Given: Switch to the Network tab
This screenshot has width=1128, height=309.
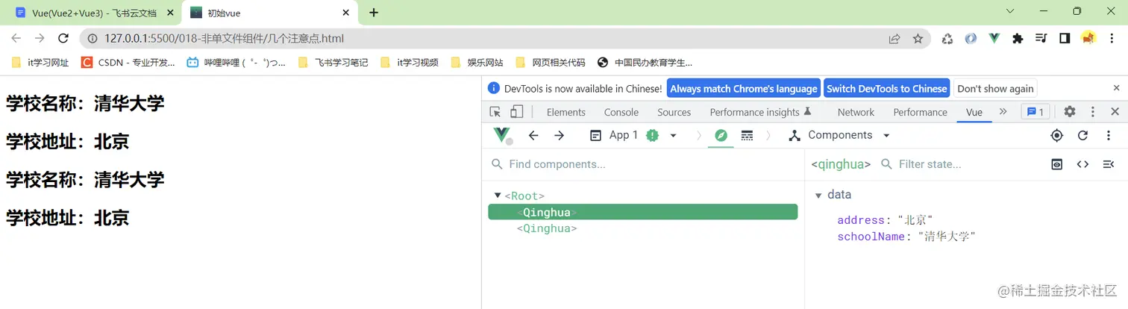Looking at the screenshot, I should pos(856,112).
